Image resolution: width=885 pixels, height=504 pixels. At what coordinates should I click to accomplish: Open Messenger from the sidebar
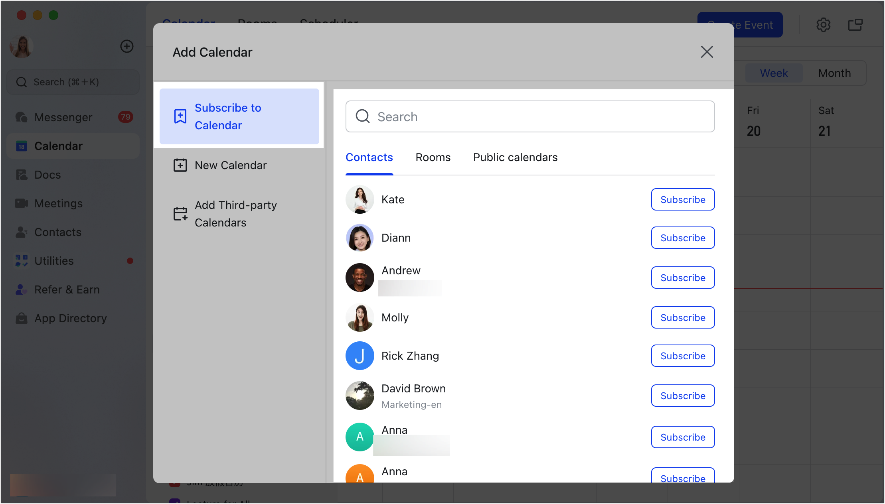point(63,117)
